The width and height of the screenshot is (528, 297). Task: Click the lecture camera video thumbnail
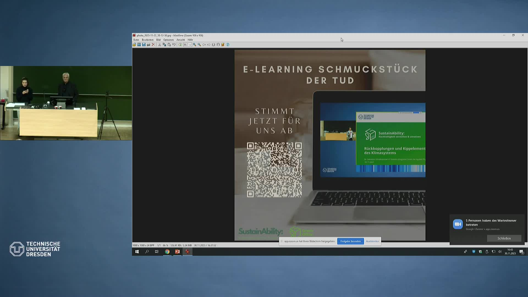point(66,103)
